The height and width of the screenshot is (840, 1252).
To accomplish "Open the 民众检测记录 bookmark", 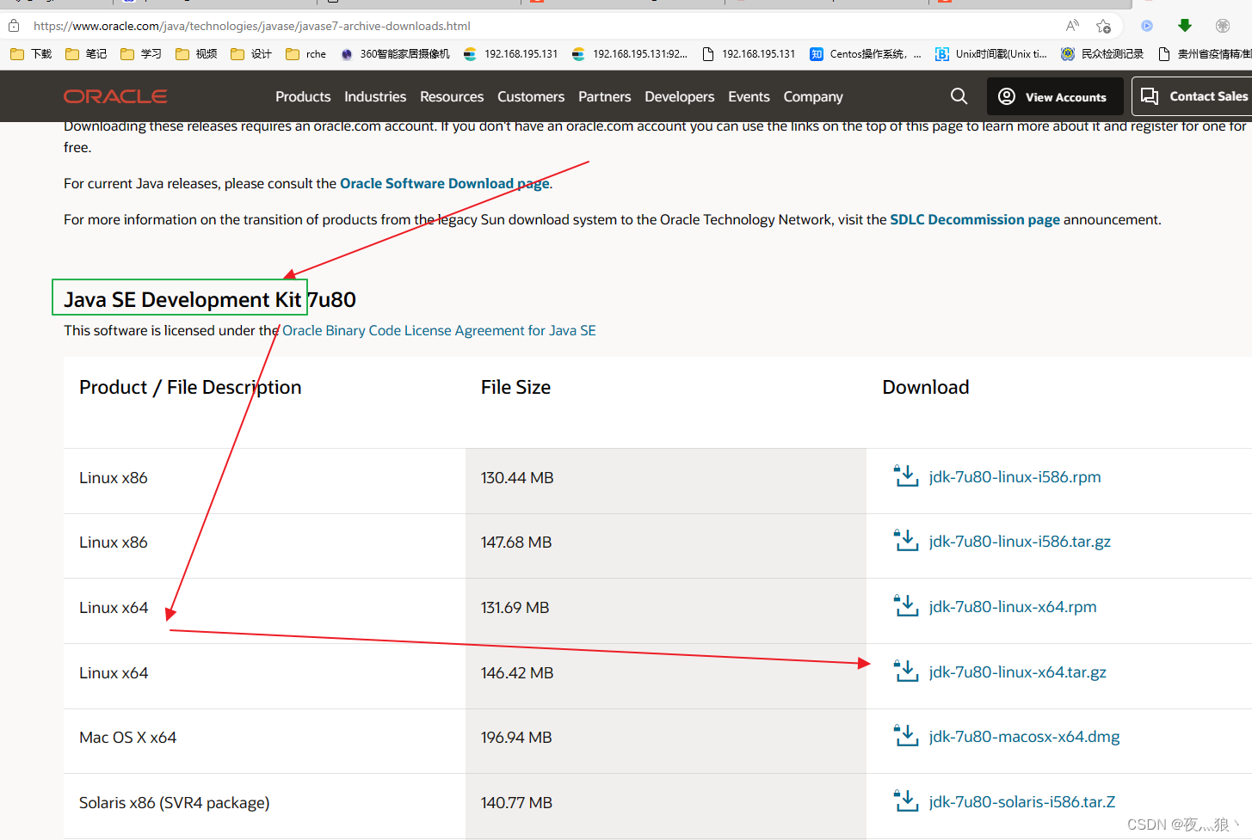I will (x=1102, y=54).
